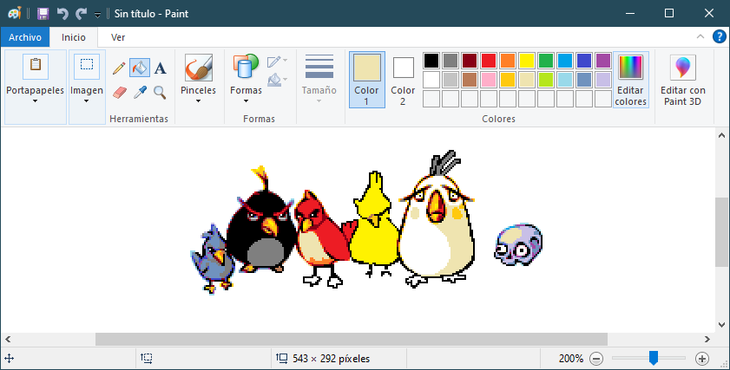Image resolution: width=730 pixels, height=370 pixels.
Task: Click the zoom out minus button
Action: 596,359
